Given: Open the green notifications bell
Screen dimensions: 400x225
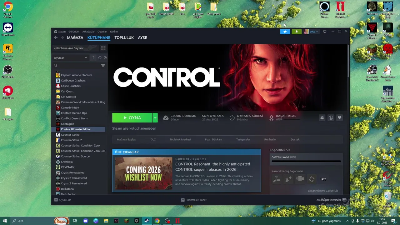Looking at the screenshot, I should click(297, 32).
